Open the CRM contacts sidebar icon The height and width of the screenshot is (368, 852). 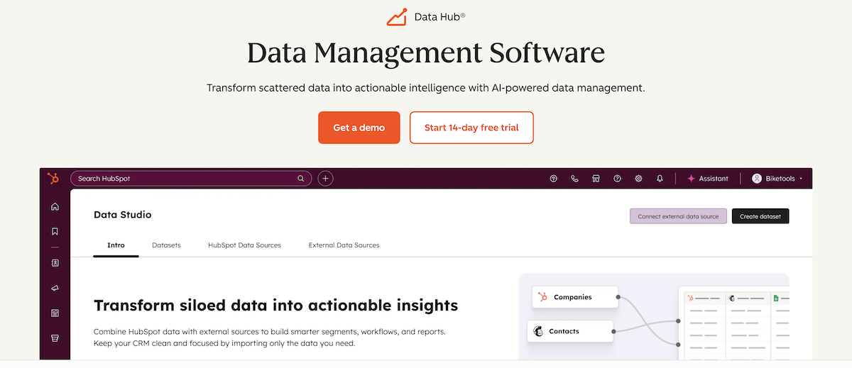click(x=55, y=262)
